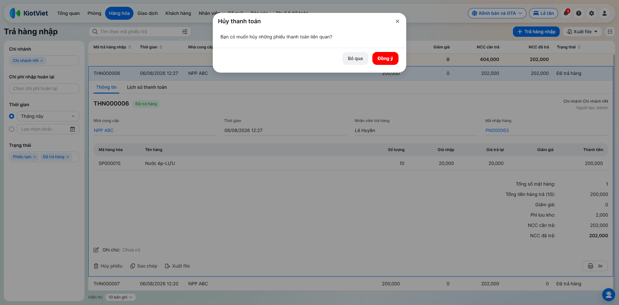Click the Lễ tân button

coord(544,13)
